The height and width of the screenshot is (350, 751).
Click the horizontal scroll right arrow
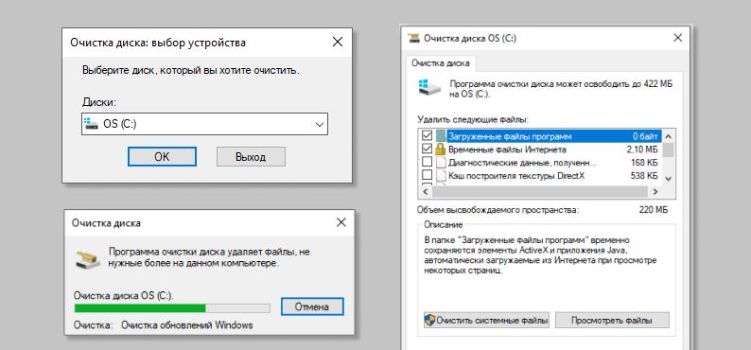click(x=655, y=191)
